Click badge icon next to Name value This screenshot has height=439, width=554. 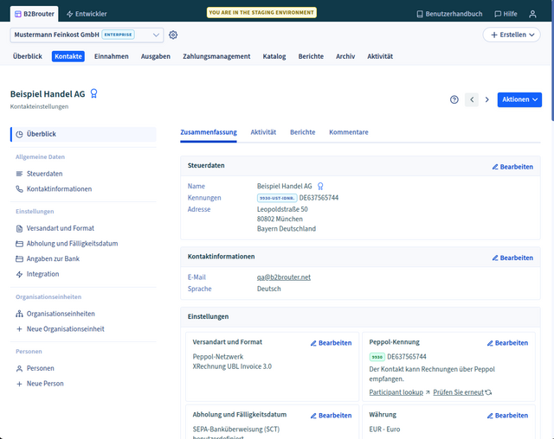[320, 186]
